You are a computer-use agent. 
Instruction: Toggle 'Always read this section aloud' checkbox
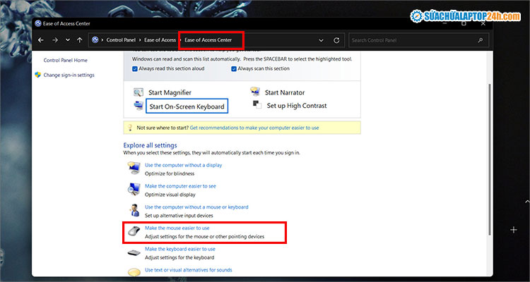pos(135,68)
